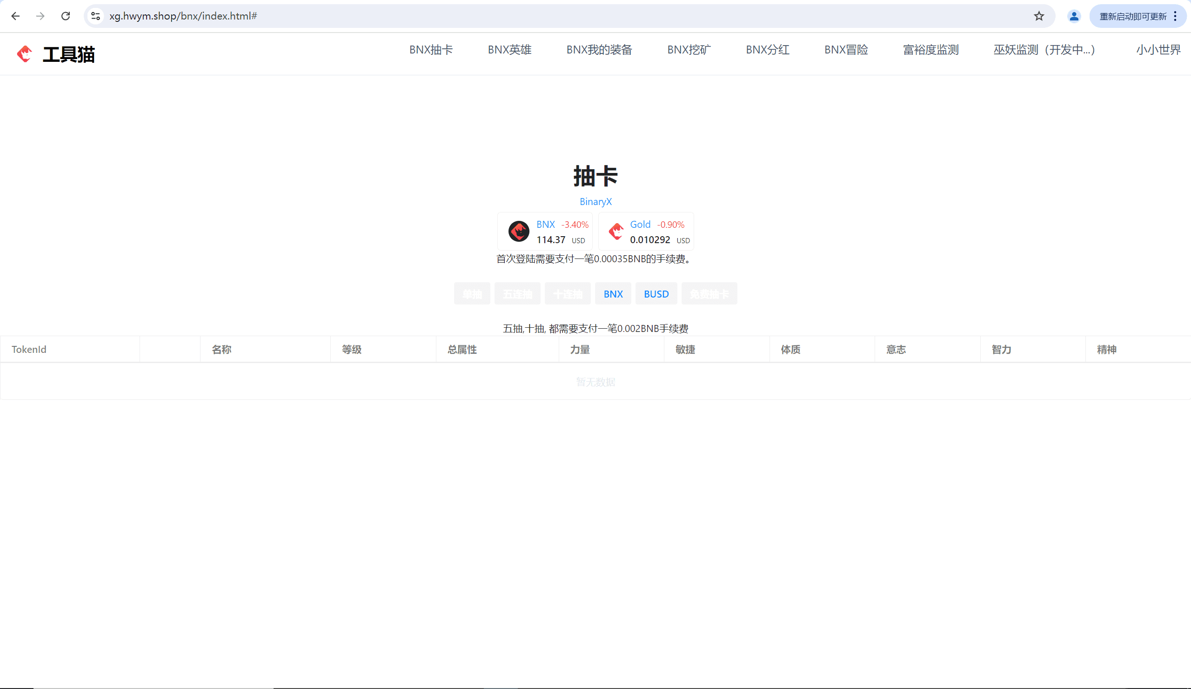Bookmark this page with the star icon

click(x=1039, y=16)
